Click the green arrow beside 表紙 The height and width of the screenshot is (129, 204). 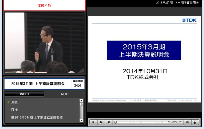coord(8,102)
